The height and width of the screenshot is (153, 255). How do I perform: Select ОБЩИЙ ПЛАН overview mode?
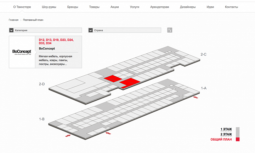tap(221, 140)
